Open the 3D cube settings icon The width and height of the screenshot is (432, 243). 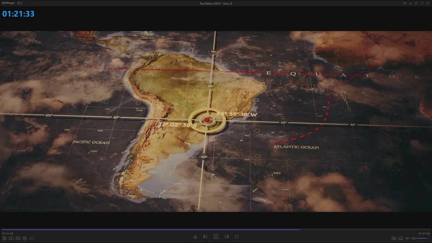coord(25,238)
